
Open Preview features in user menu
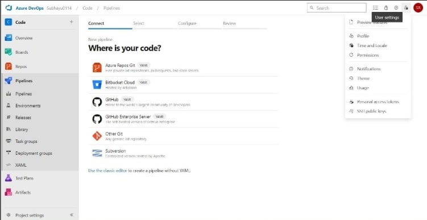click(378, 22)
